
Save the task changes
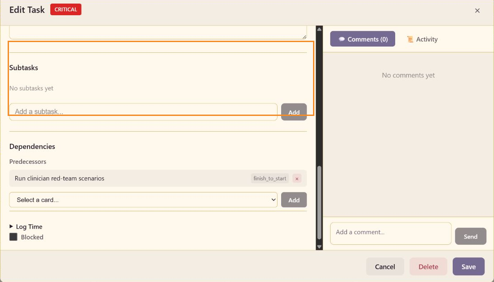coord(468,267)
